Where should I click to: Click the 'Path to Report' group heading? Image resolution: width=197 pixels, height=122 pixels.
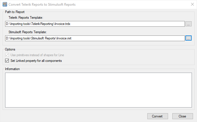point(15,12)
